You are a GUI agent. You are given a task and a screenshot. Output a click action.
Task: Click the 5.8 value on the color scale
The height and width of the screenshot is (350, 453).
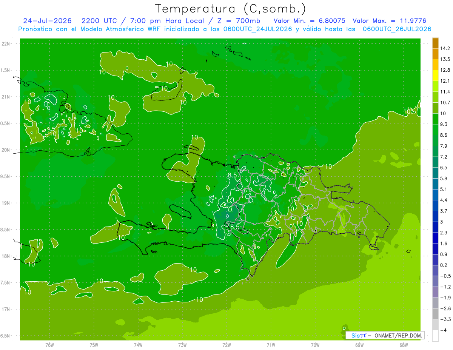click(444, 178)
